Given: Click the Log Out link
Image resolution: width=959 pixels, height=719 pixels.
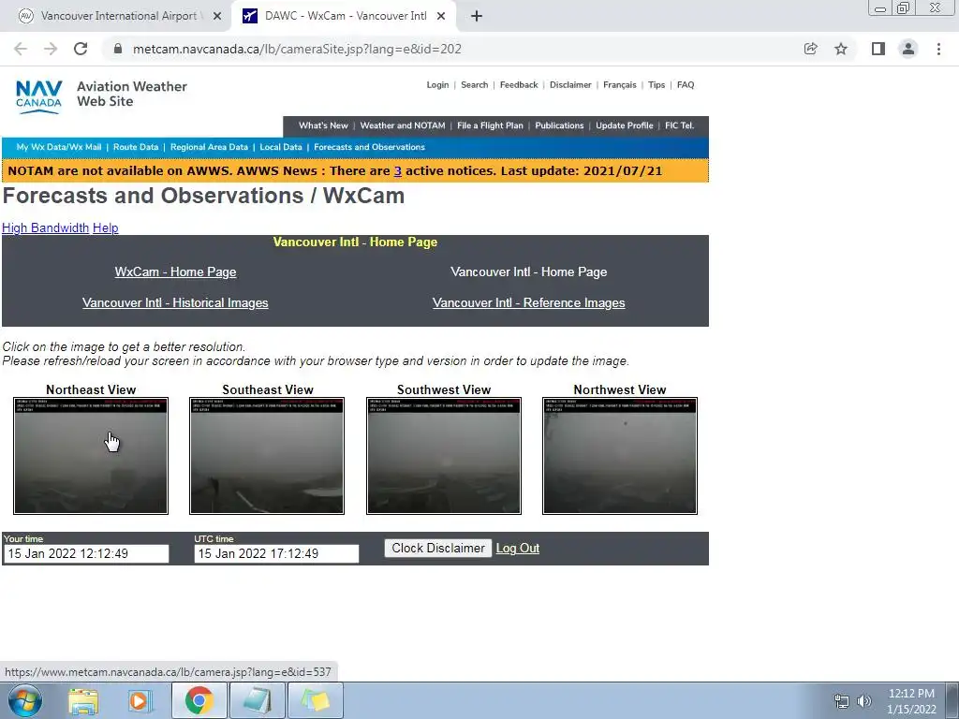Looking at the screenshot, I should 517,549.
